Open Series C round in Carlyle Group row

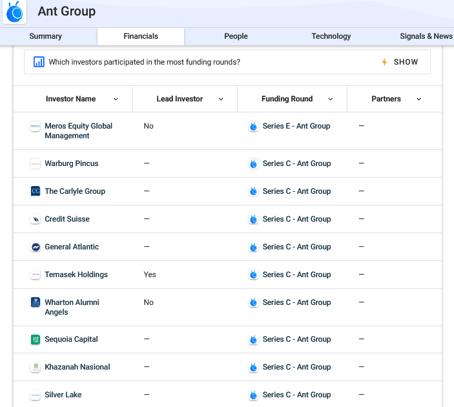pos(296,191)
